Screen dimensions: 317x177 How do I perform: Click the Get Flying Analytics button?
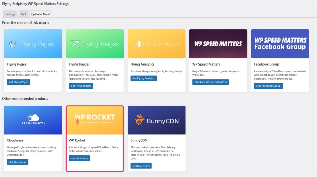point(144,78)
